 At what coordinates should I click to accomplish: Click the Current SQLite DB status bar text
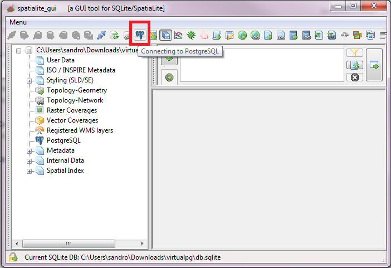click(123, 257)
